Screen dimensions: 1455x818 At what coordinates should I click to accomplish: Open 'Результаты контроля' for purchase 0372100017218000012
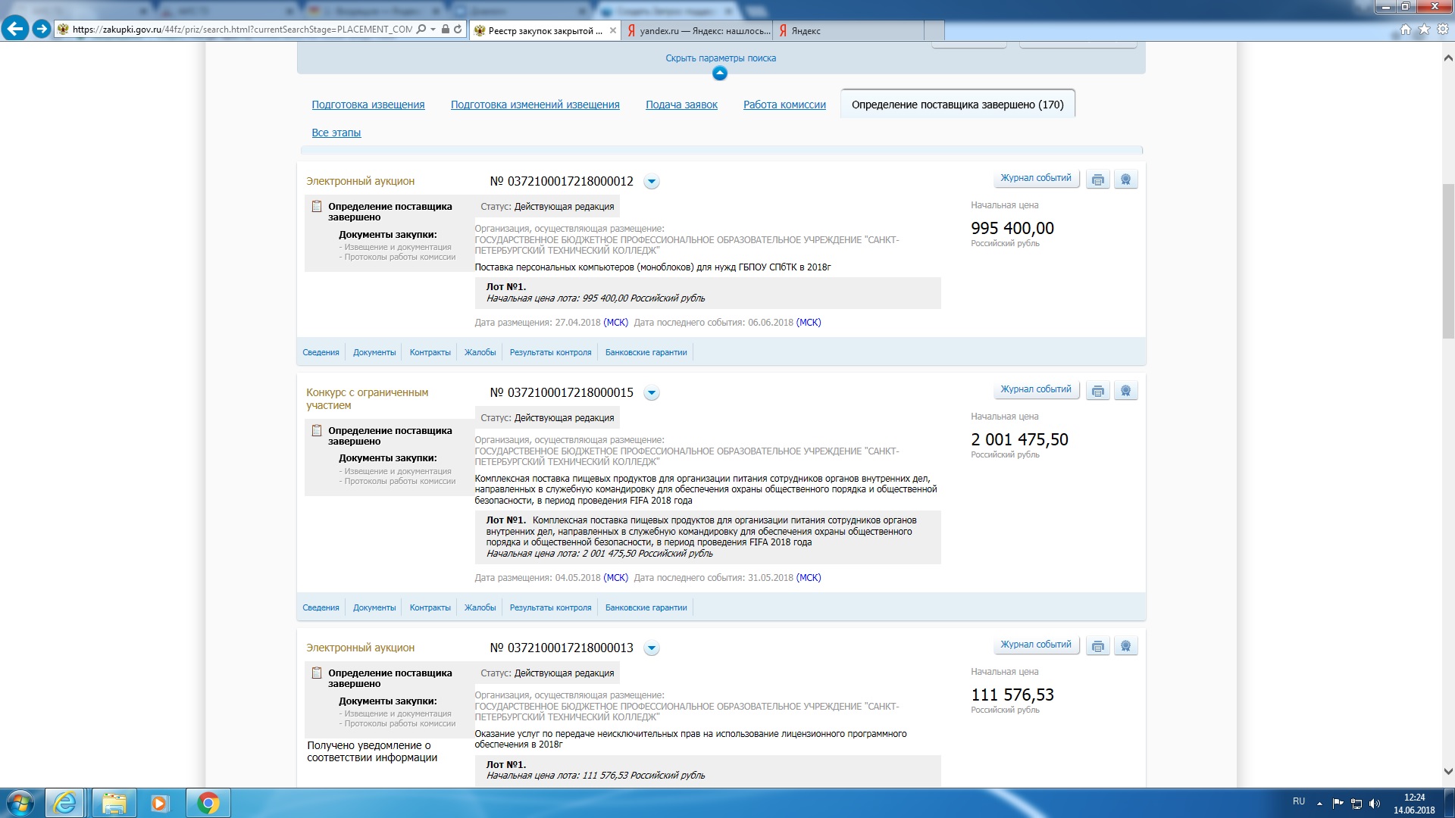pos(550,352)
